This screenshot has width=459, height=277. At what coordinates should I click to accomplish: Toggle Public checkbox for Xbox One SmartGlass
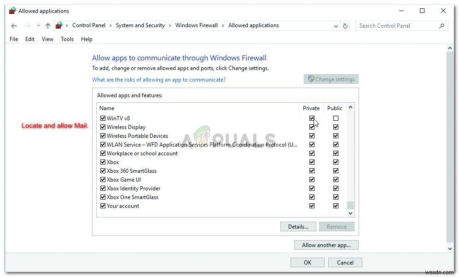(336, 197)
